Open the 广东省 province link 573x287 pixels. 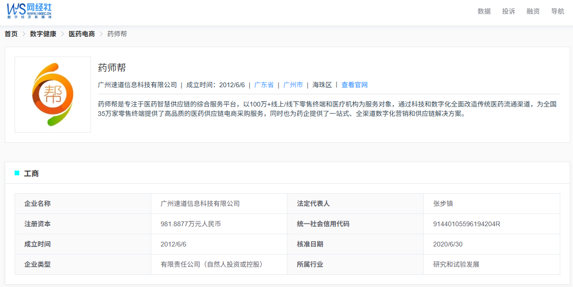click(x=264, y=85)
